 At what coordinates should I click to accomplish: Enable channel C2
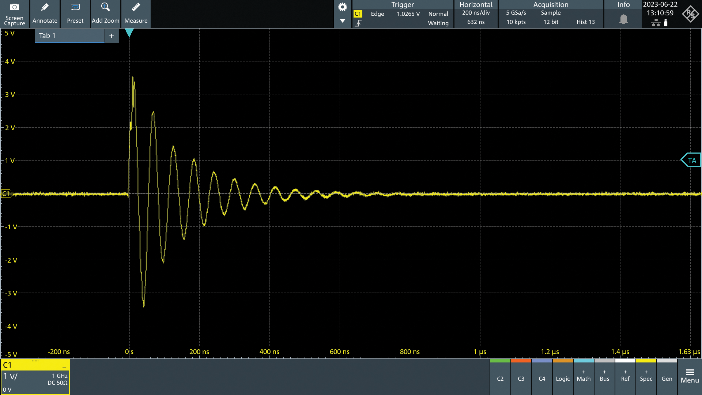click(500, 378)
